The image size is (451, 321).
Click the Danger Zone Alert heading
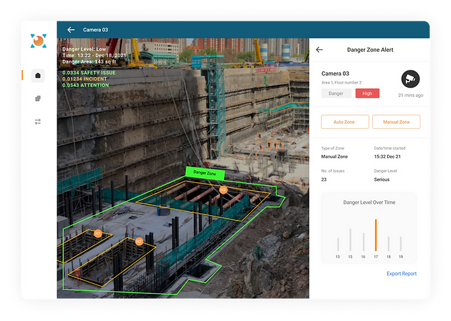tap(370, 50)
